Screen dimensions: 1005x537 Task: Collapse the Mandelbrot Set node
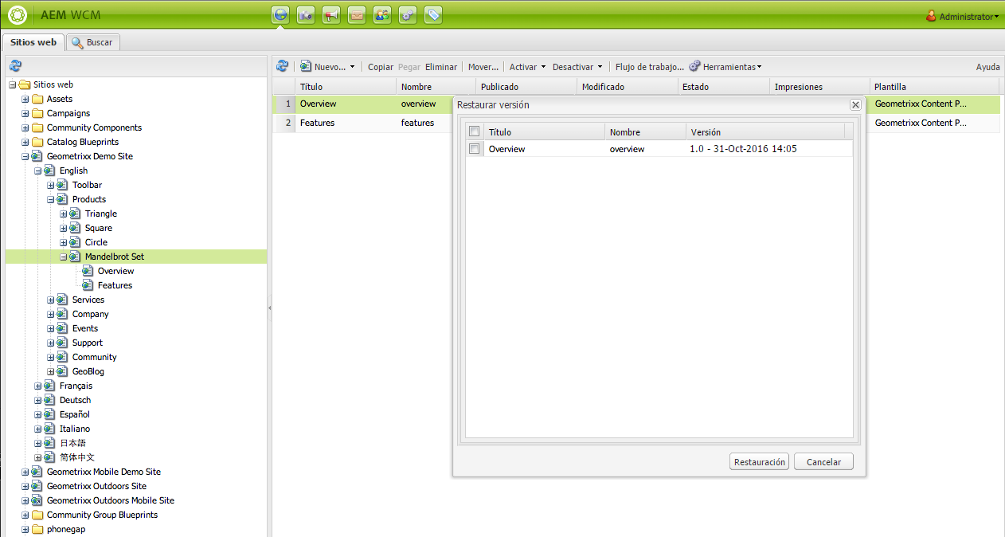pos(64,257)
